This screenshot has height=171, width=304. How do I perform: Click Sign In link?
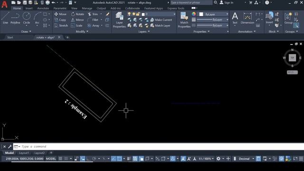[227, 2]
